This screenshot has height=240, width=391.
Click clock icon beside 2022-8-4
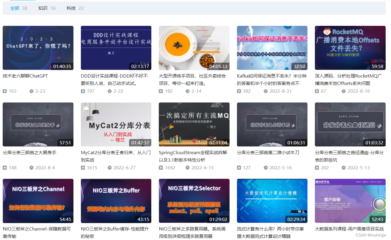point(32,168)
